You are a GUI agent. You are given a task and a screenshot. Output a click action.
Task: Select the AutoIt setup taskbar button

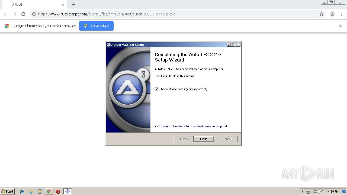coord(68,191)
